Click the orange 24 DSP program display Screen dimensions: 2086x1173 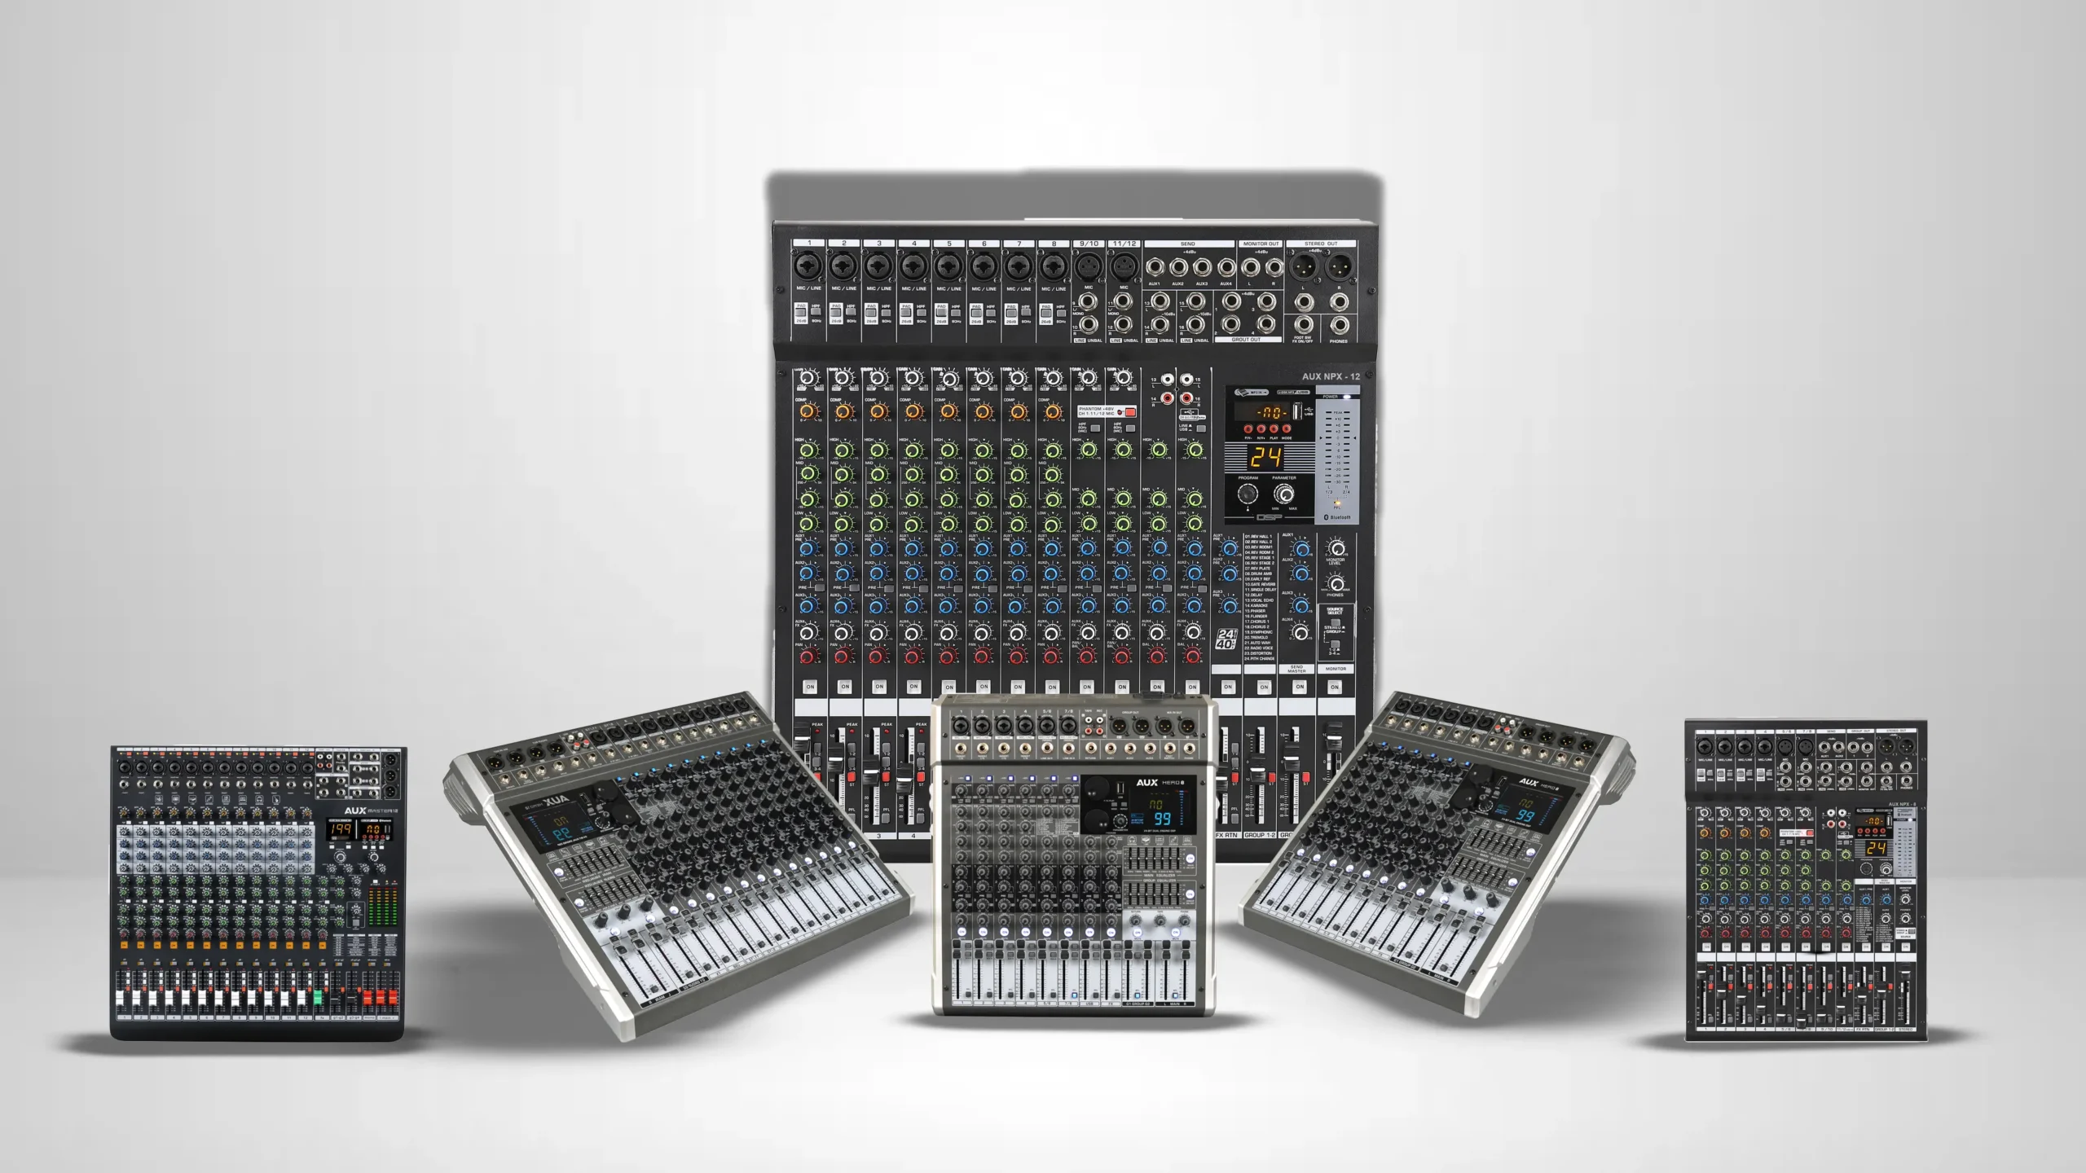(x=1266, y=457)
